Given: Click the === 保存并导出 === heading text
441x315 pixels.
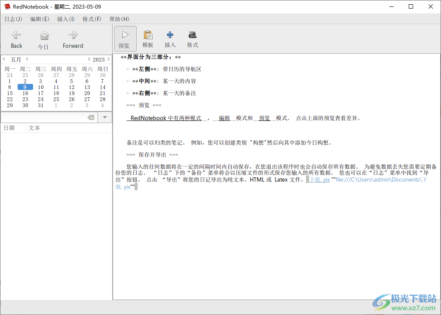Looking at the screenshot, I should pyautogui.click(x=152, y=154).
